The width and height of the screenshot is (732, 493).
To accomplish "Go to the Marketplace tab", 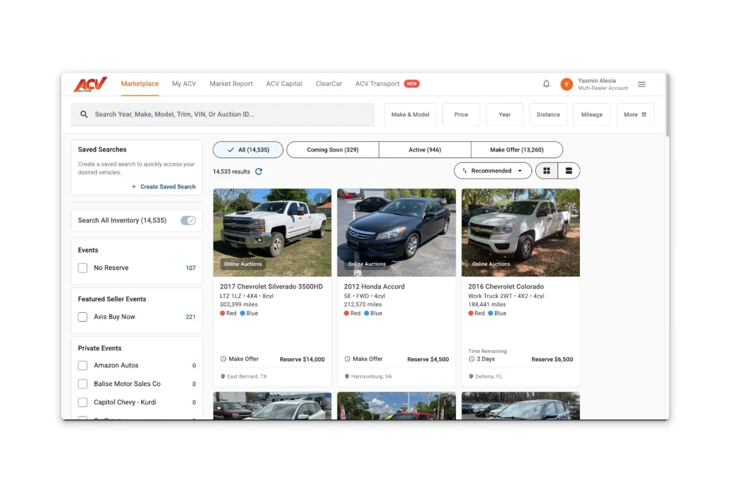I will pyautogui.click(x=139, y=83).
